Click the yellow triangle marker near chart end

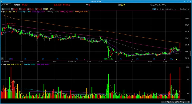click(177, 60)
